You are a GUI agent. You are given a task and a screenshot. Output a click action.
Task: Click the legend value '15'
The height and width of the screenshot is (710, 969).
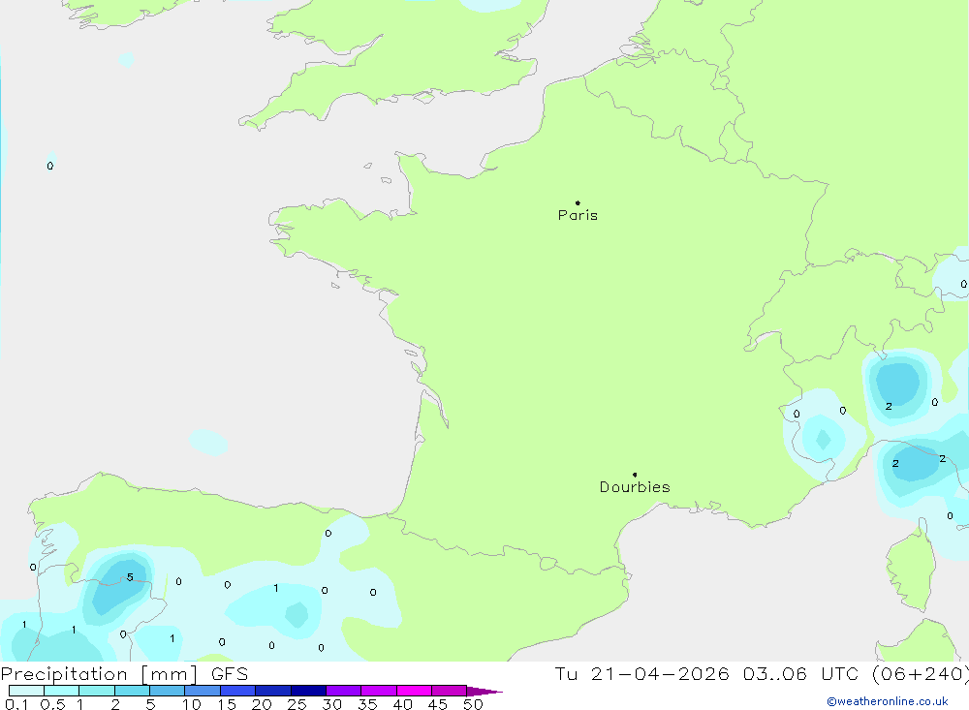227,704
